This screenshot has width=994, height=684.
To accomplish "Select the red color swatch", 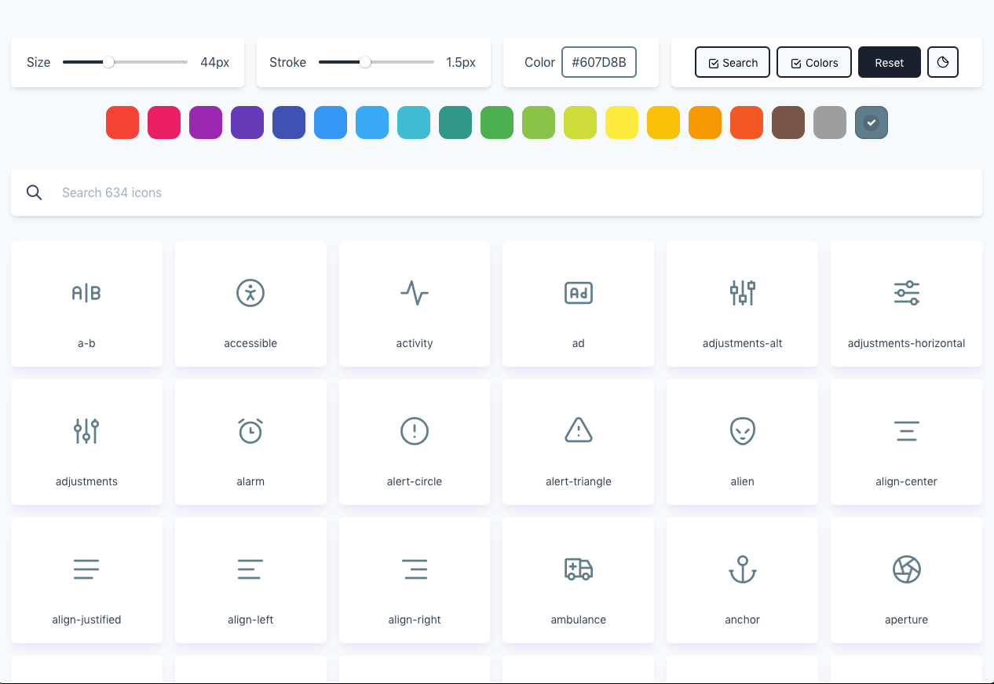I will (122, 123).
